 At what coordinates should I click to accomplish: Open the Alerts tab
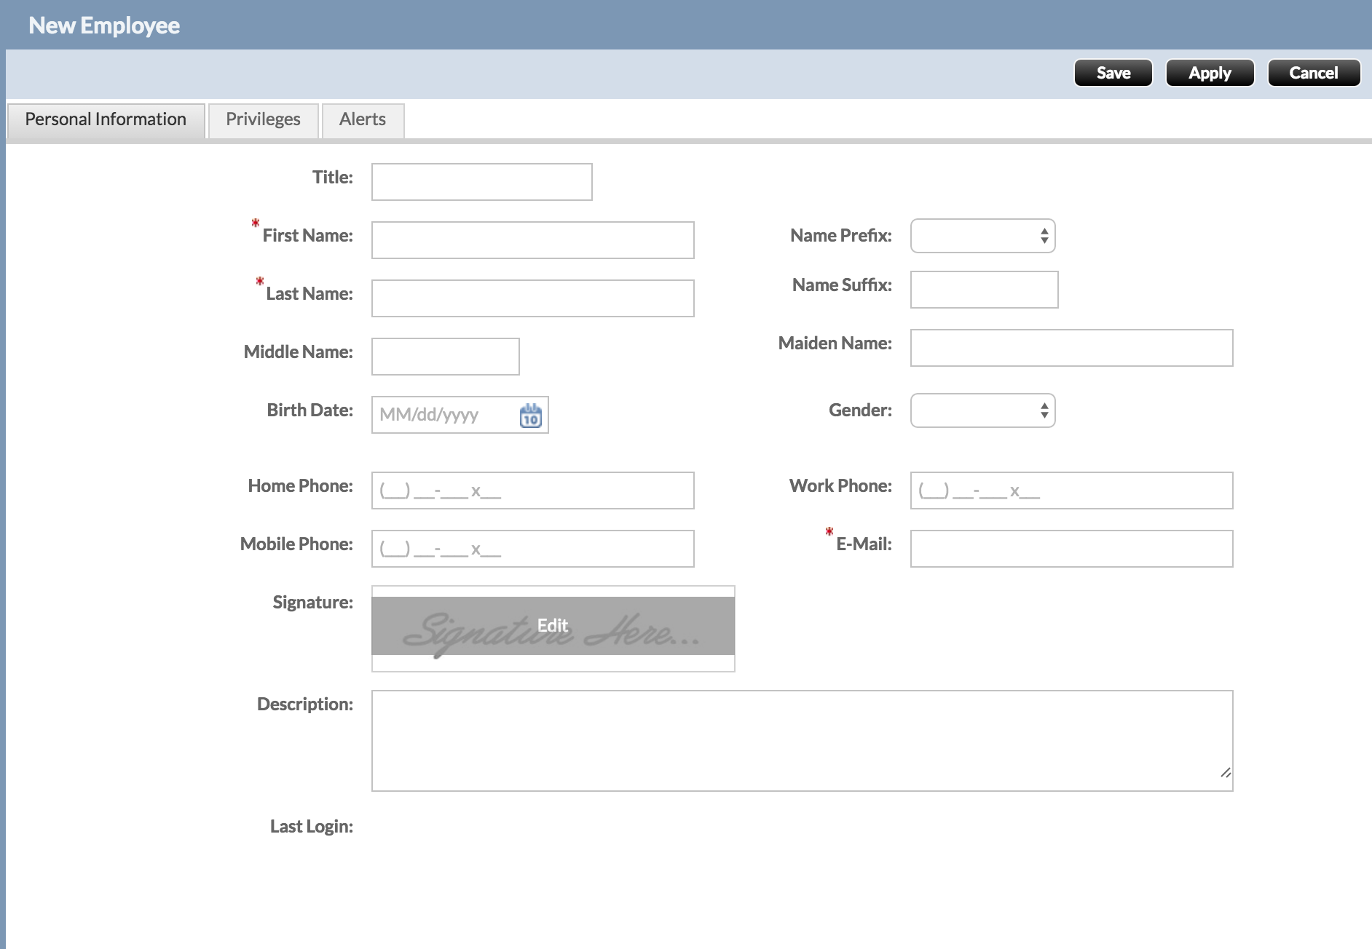[x=362, y=119]
